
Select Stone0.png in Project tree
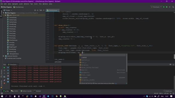pos(12,49)
